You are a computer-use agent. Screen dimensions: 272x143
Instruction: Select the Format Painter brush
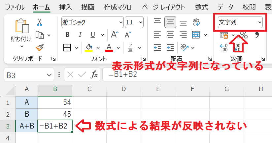(40, 47)
